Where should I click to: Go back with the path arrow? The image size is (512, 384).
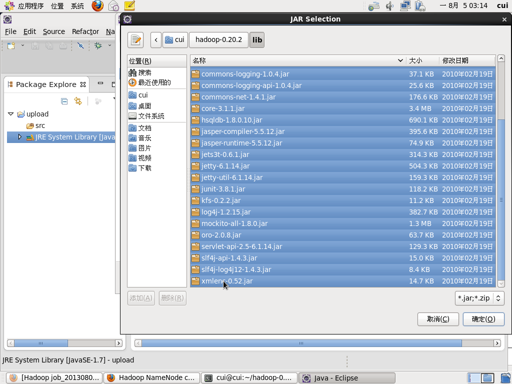tap(156, 40)
